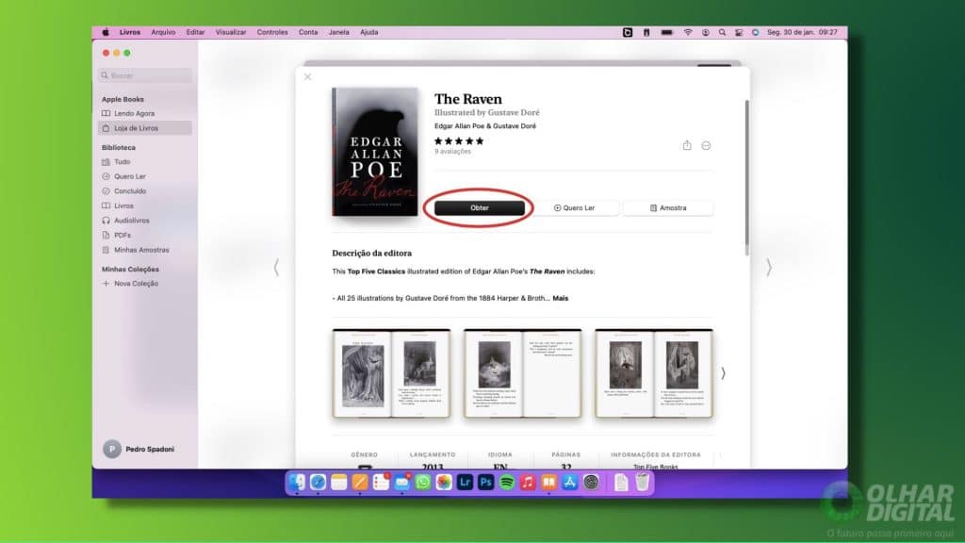965x543 pixels.
Task: Expand the description with the Mais link
Action: [x=560, y=298]
